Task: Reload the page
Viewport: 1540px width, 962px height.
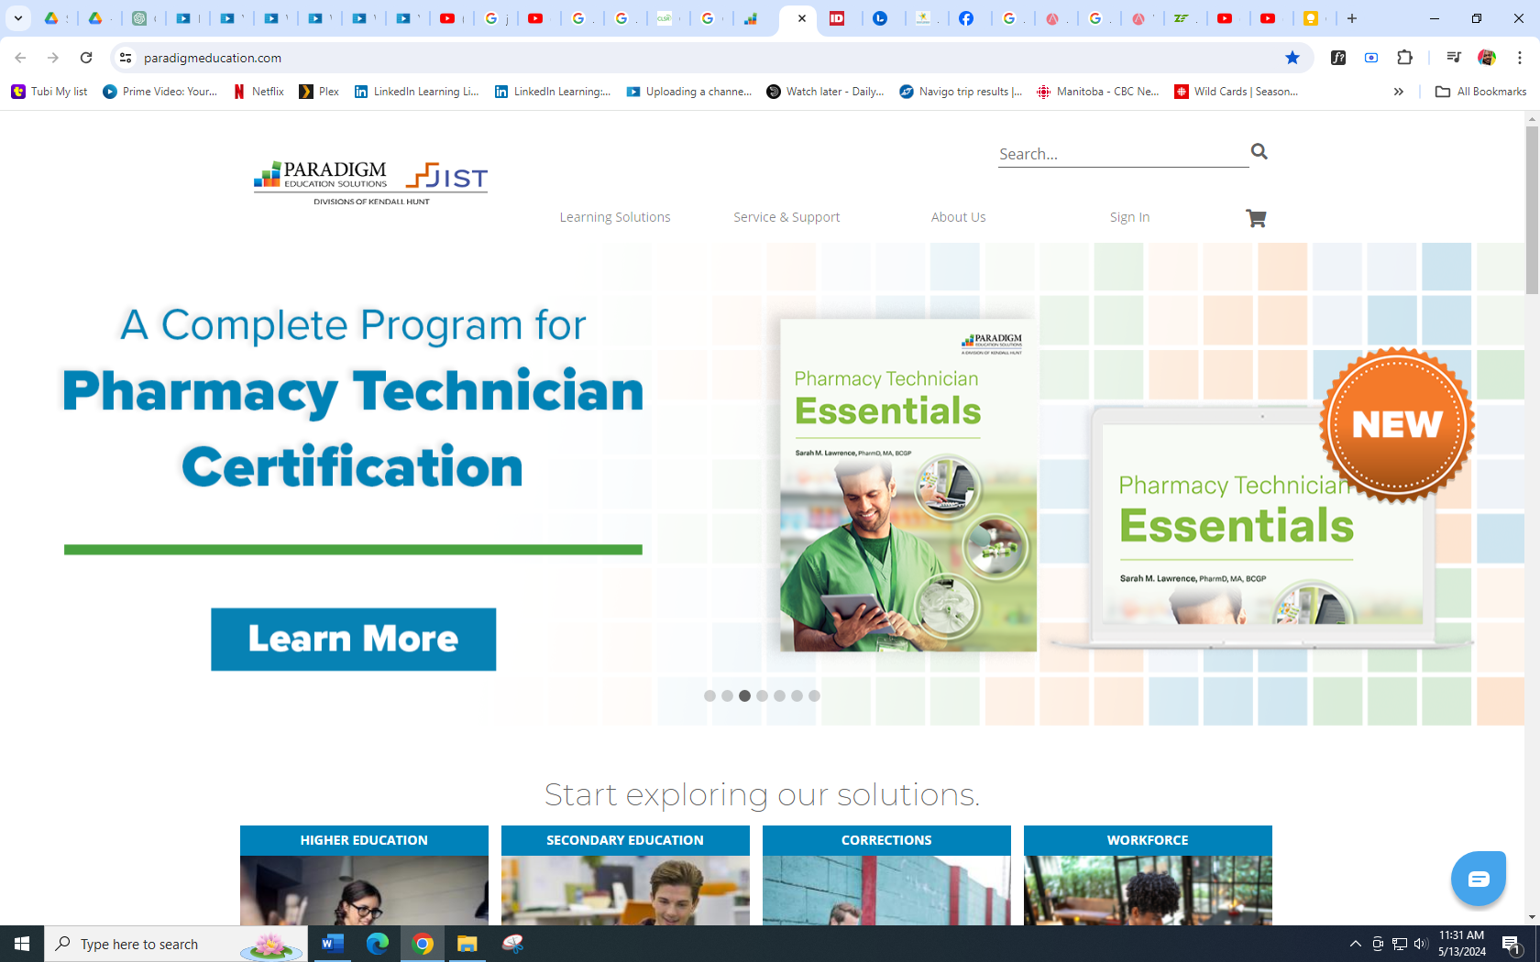Action: point(86,58)
